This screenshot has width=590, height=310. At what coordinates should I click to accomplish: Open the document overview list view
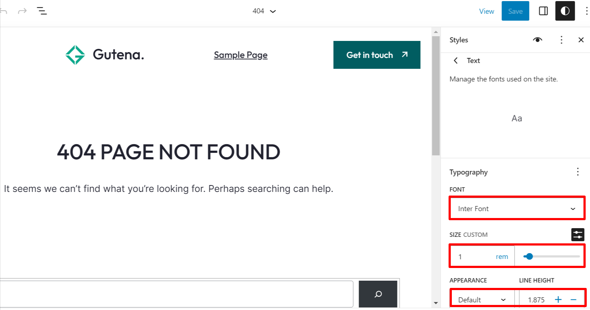pyautogui.click(x=42, y=11)
